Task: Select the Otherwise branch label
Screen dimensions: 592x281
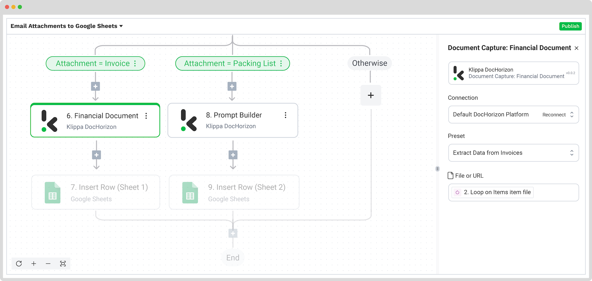Action: [x=369, y=63]
